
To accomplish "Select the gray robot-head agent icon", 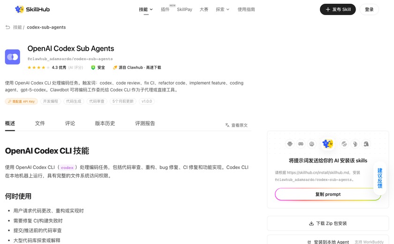I will coord(290,144).
